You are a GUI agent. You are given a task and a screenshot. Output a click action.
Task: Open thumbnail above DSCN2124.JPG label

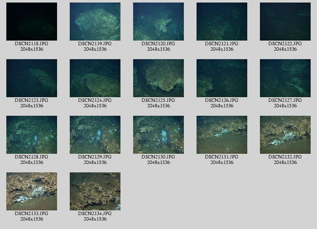click(95, 78)
